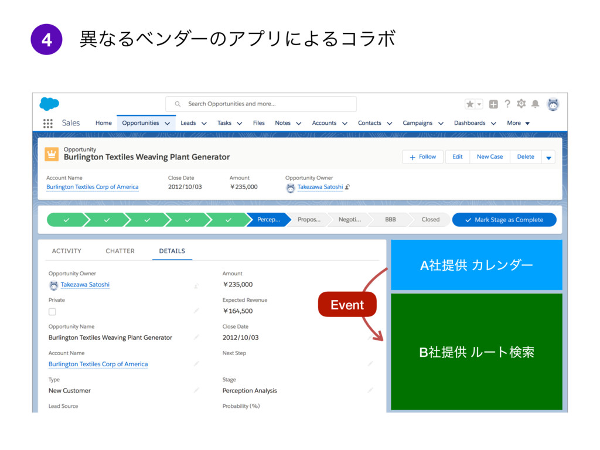Open the Dashboards tab
Screen dimensions: 600x450
pyautogui.click(x=469, y=123)
